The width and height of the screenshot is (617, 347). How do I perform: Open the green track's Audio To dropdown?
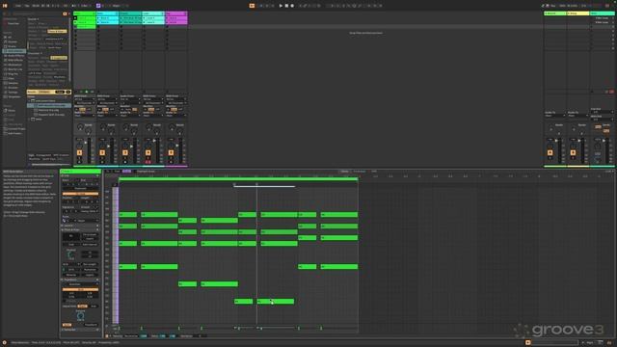click(84, 116)
